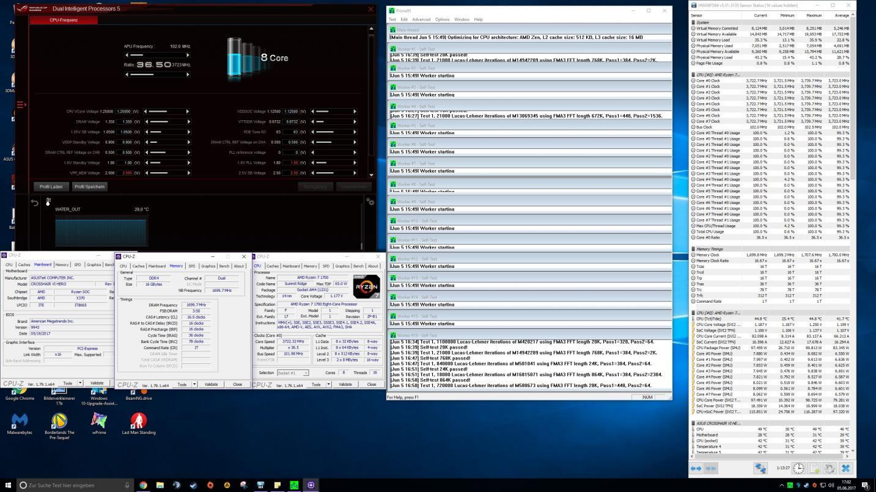The image size is (876, 492).
Task: Open Tools dropdown arrow in middle CPU-Z
Action: pyautogui.click(x=194, y=385)
